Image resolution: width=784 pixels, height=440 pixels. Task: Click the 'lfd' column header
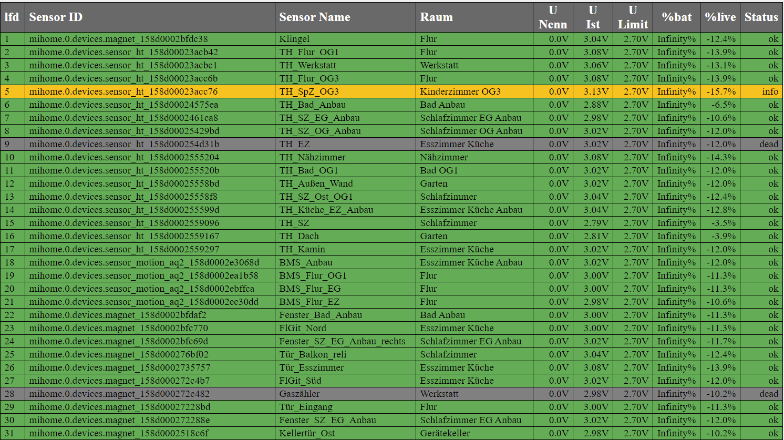click(x=12, y=17)
